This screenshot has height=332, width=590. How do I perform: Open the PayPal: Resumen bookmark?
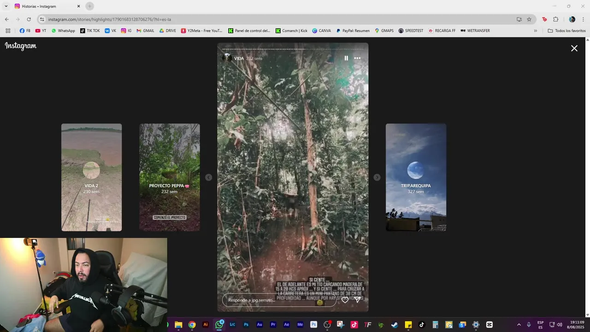click(x=353, y=31)
